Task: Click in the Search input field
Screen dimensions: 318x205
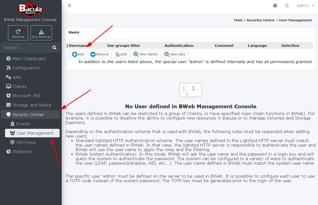Action: (x=25, y=48)
